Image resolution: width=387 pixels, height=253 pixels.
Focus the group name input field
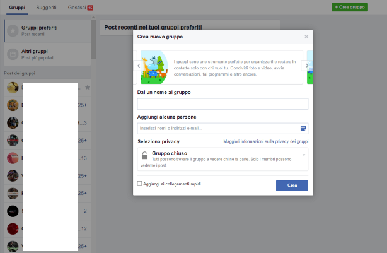point(223,104)
